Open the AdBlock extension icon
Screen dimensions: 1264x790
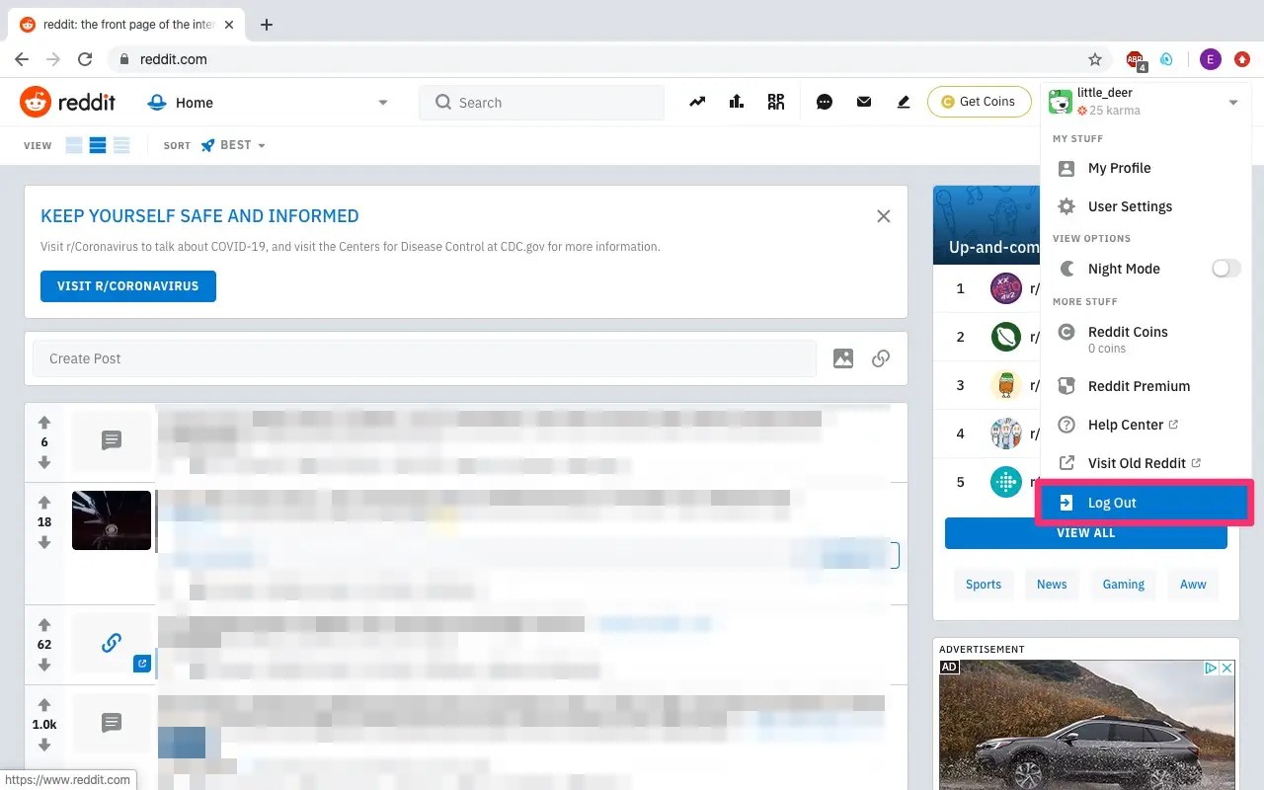pyautogui.click(x=1137, y=60)
